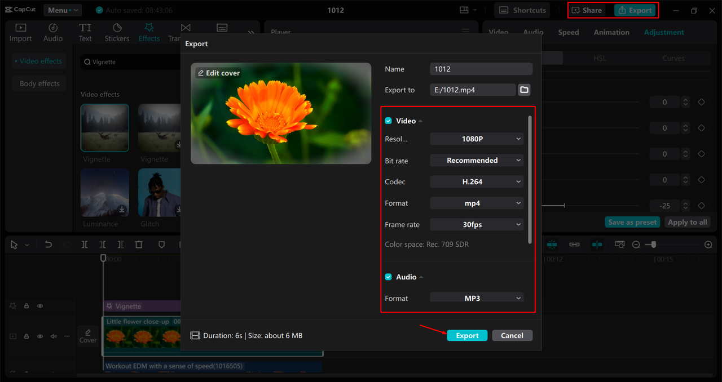Click the Vignette effects search field
This screenshot has height=382, width=722.
coord(131,62)
